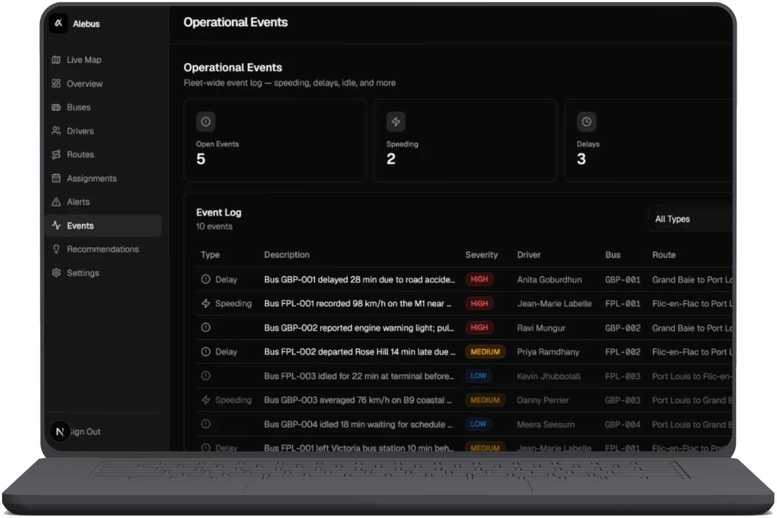Click type icon in GBP-004 idled row
The height and width of the screenshot is (518, 777).
206,424
